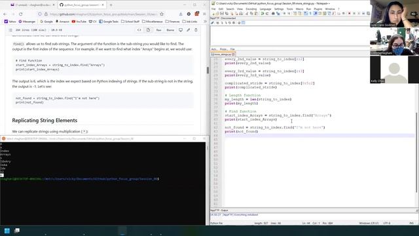Open the YouTube bookmark

79,22
